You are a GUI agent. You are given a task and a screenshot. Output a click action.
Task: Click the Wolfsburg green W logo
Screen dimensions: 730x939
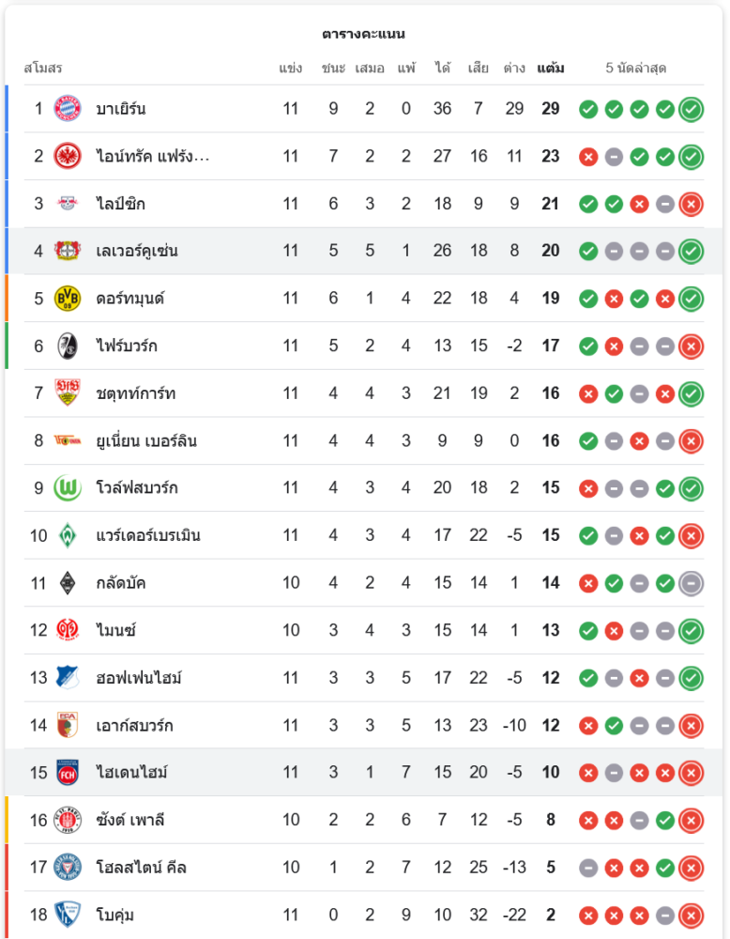(68, 488)
